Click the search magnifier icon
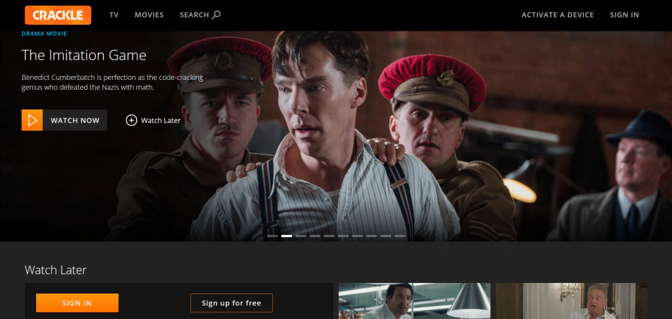 tap(217, 14)
